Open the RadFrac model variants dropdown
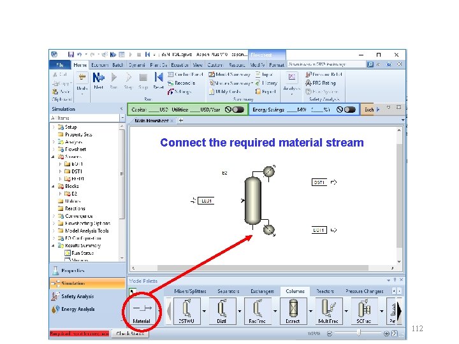Image resolution: width=459 pixels, height=344 pixels. [x=275, y=311]
